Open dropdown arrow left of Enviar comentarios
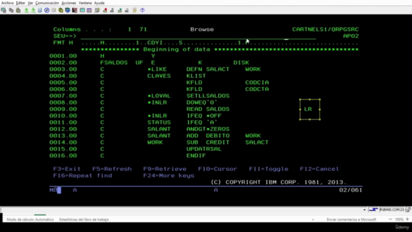This screenshot has height=232, width=412. tap(313, 220)
